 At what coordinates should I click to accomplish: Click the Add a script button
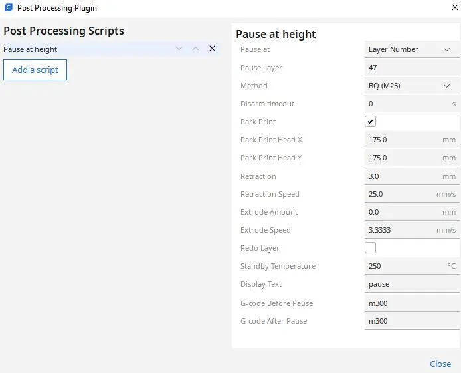35,70
